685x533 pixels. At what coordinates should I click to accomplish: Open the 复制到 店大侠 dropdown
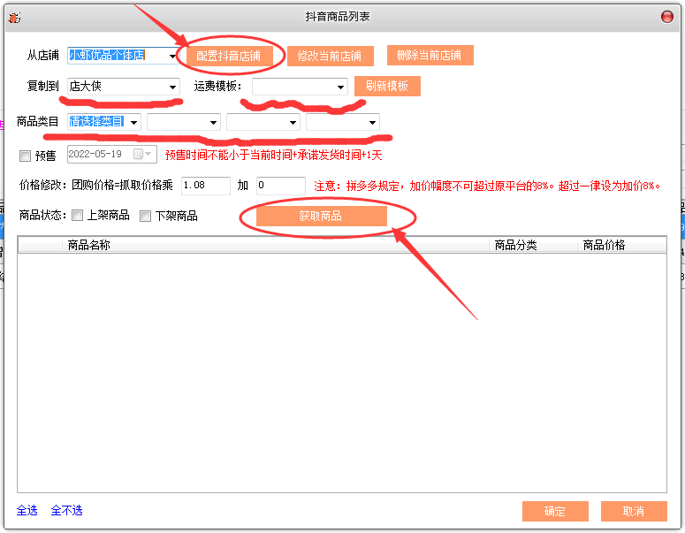point(172,87)
